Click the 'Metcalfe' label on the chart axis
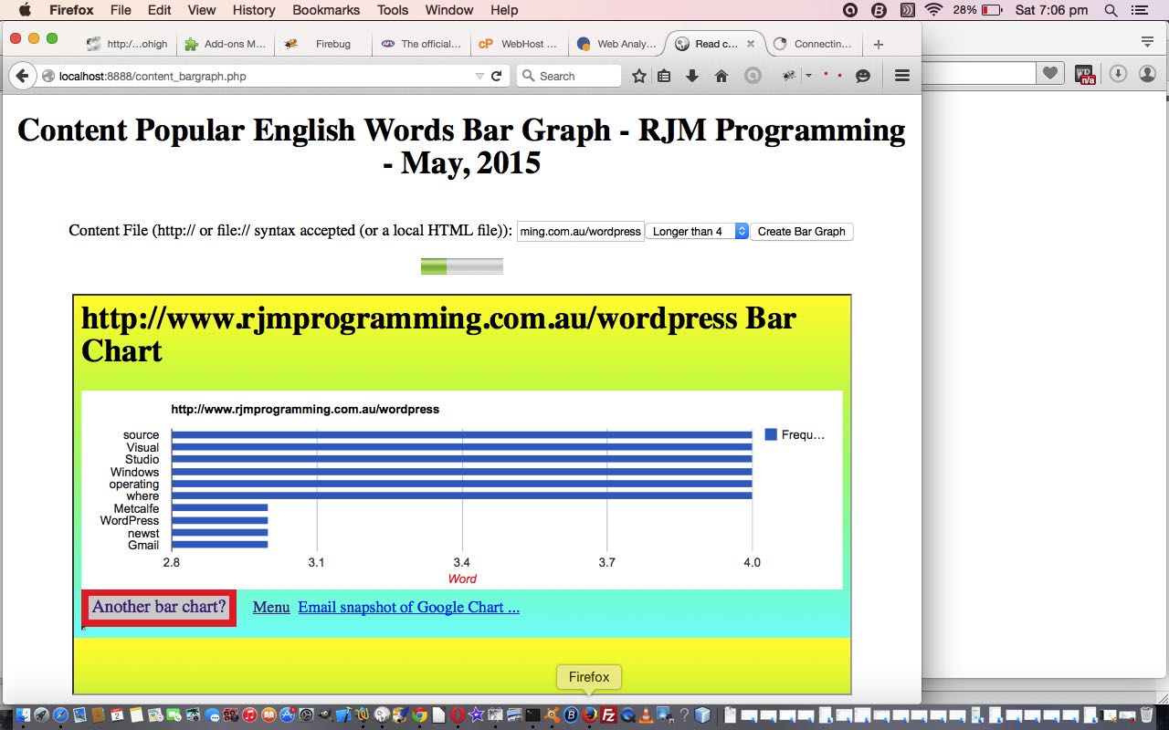Screen dimensions: 1169x730 [136, 509]
